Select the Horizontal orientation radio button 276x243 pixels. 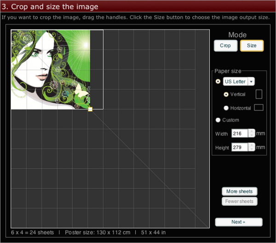click(x=226, y=108)
